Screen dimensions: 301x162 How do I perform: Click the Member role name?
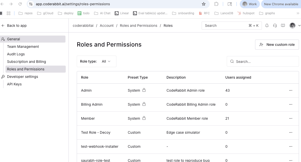click(x=88, y=118)
